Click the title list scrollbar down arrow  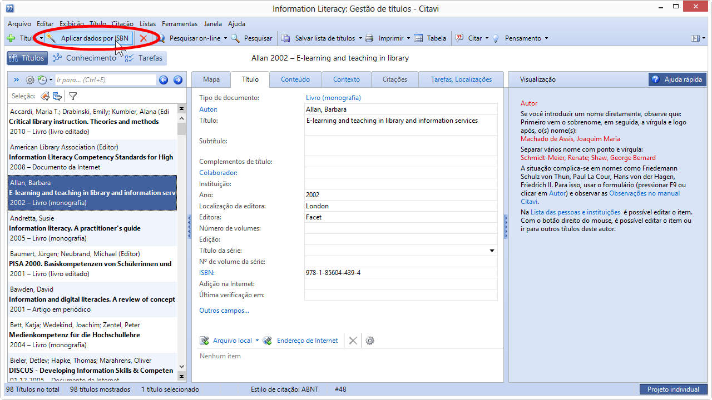[x=181, y=367]
